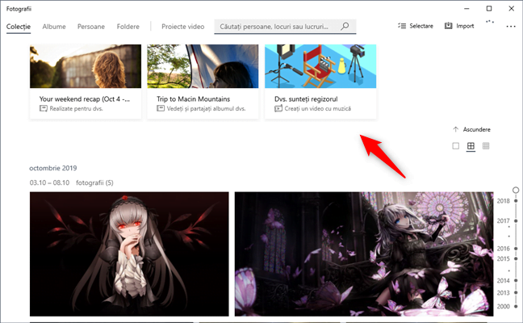Switch to the Albume tab

tap(54, 27)
